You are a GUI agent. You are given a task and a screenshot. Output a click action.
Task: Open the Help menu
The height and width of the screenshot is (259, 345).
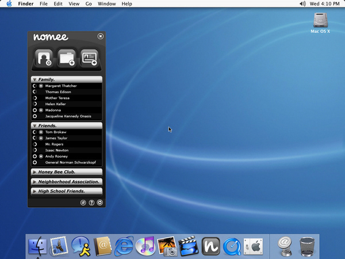pyautogui.click(x=126, y=4)
